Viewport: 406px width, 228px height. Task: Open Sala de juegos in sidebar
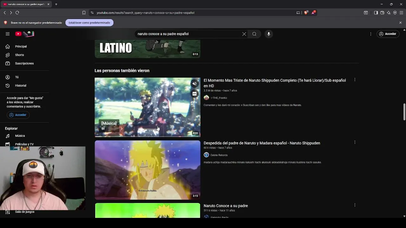[x=24, y=212]
